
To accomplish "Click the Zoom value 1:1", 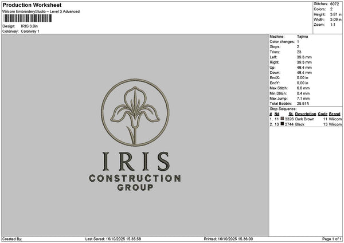I will pos(333,25).
